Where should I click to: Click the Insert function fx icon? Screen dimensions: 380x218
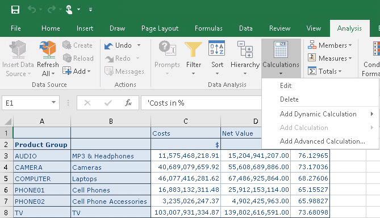point(128,103)
